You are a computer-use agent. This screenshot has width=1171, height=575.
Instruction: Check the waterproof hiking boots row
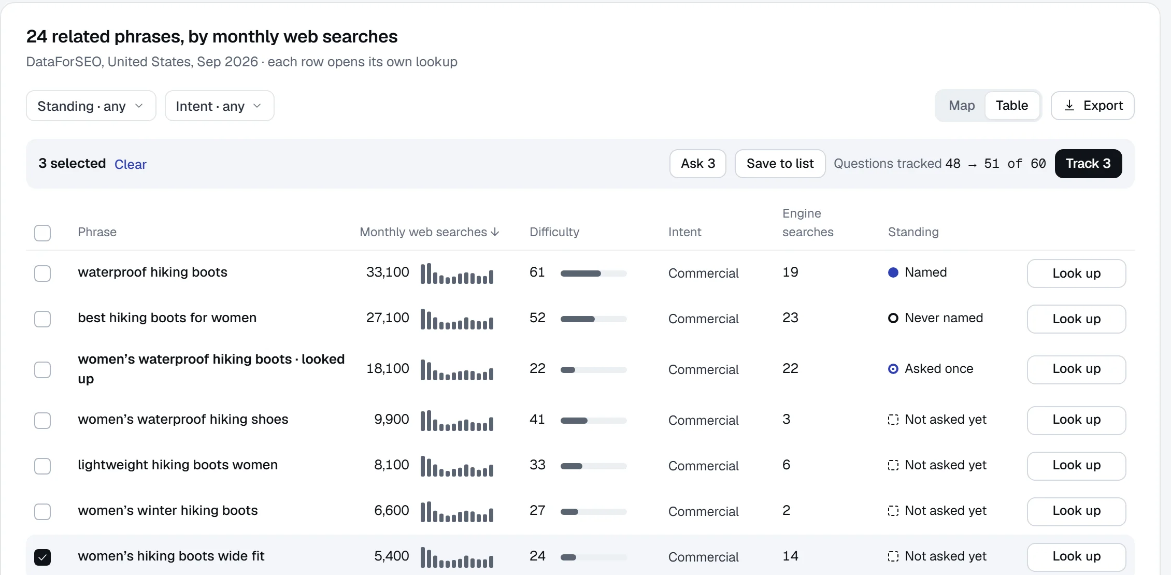click(x=42, y=274)
